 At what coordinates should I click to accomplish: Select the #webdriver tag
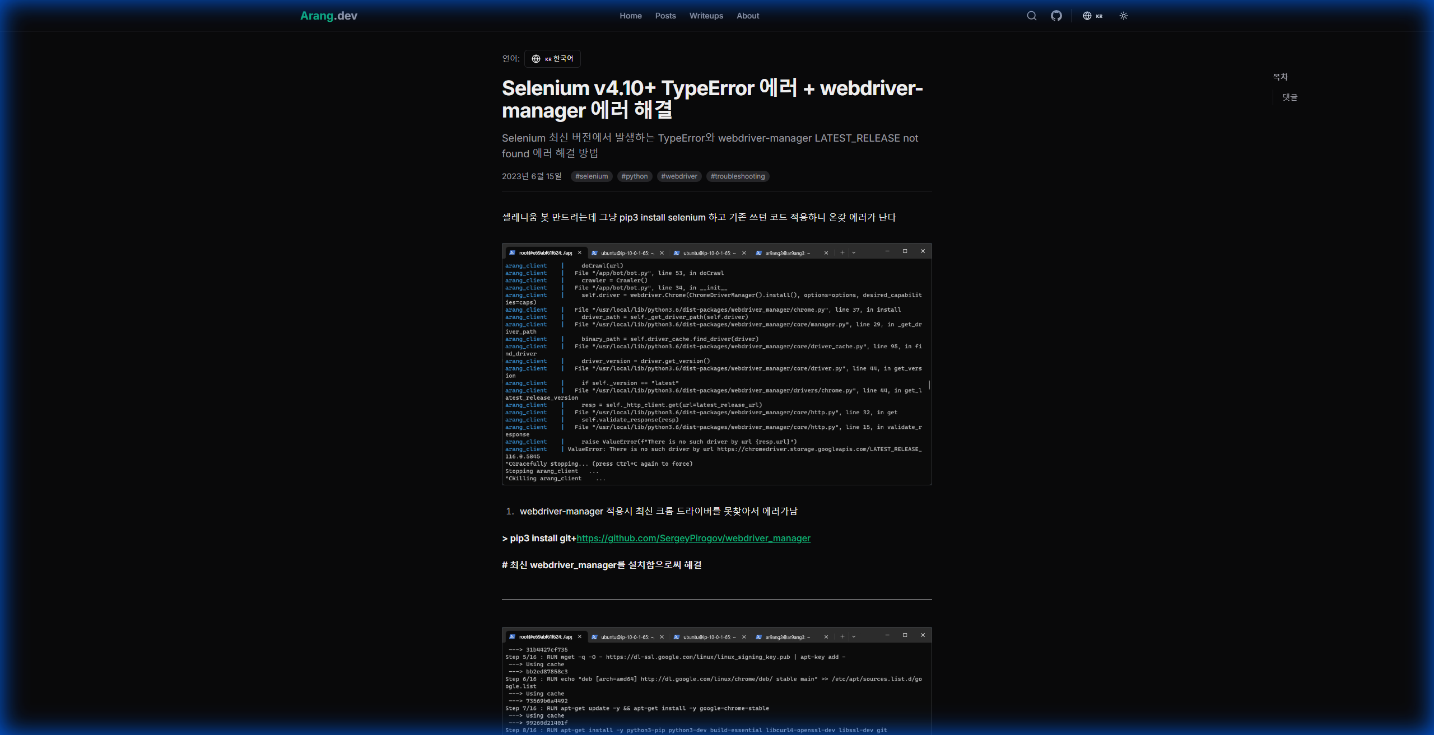[679, 176]
